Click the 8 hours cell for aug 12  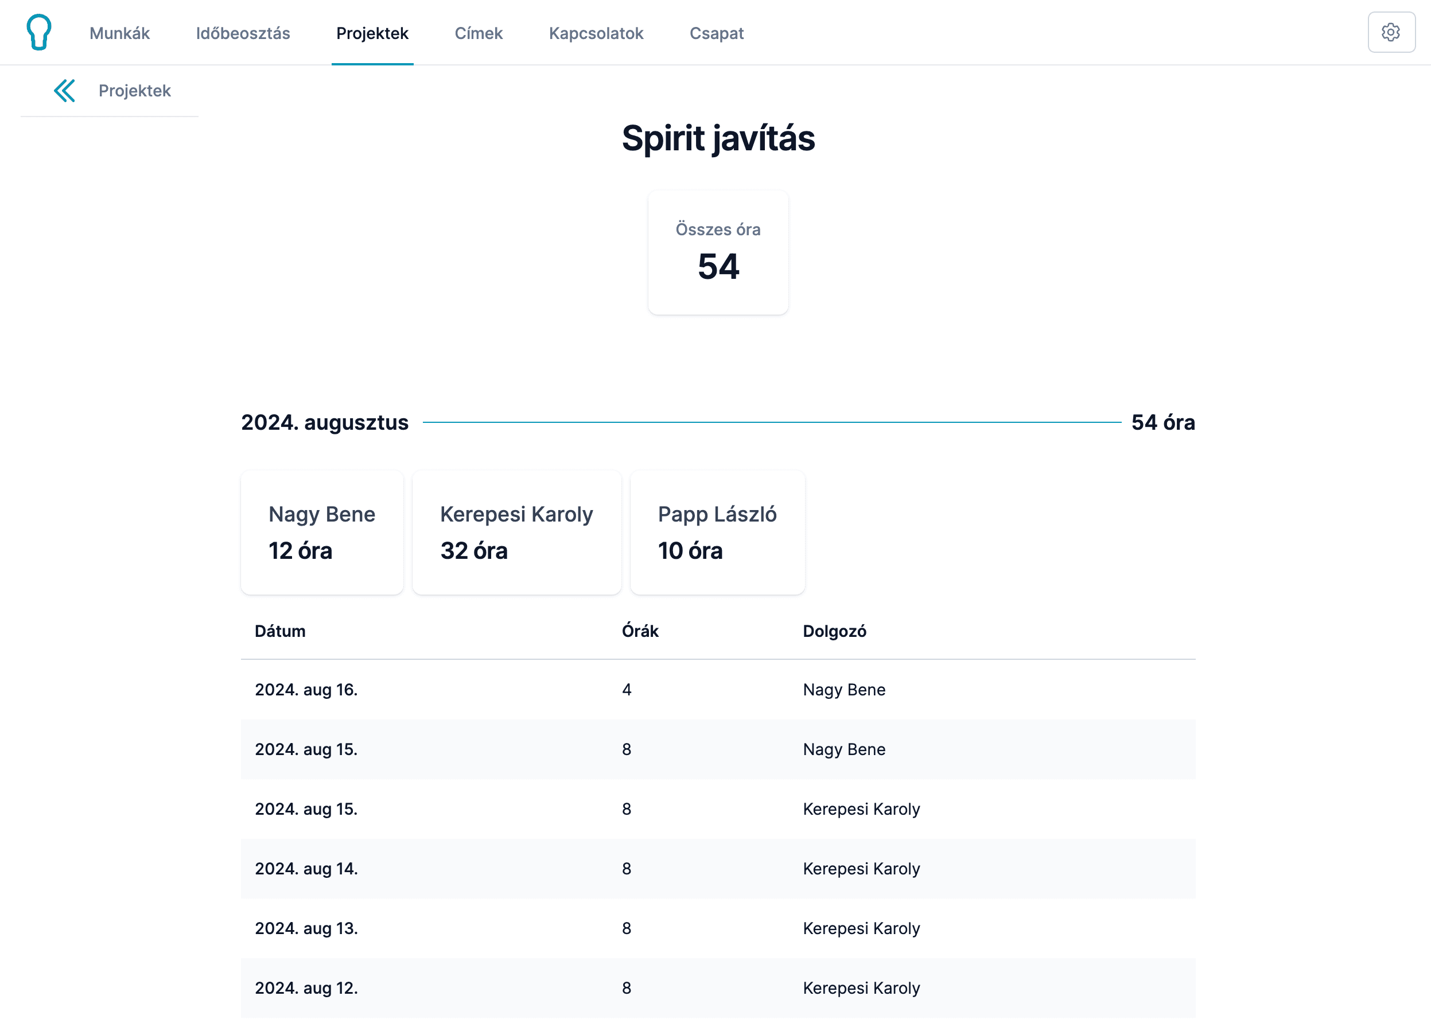[626, 987]
